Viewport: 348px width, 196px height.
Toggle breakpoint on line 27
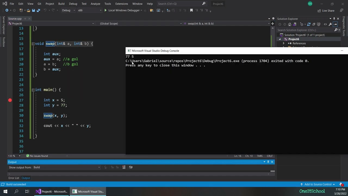[x=10, y=100]
